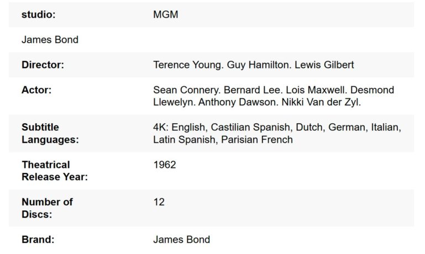Click the 'studio:' row label
Viewport: 425px width, 254px height.
[38, 15]
